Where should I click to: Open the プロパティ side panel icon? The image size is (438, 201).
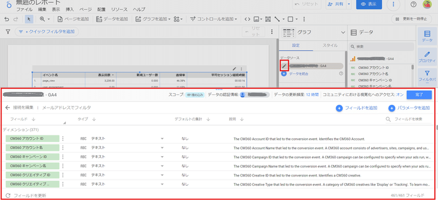point(427,56)
